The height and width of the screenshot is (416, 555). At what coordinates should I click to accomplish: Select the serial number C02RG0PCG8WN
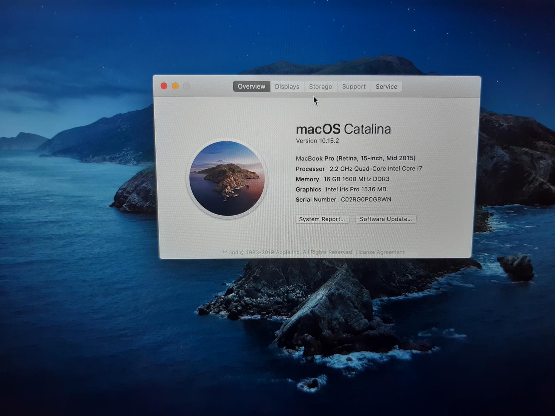[x=366, y=200]
